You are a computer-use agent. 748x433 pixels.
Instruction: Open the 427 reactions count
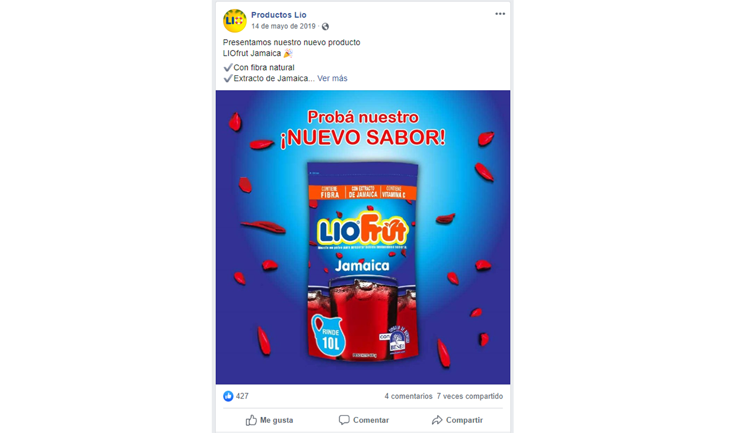coord(242,396)
